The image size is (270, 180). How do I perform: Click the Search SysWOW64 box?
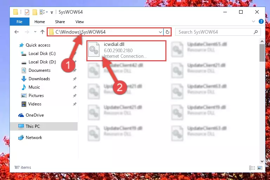(x=218, y=32)
